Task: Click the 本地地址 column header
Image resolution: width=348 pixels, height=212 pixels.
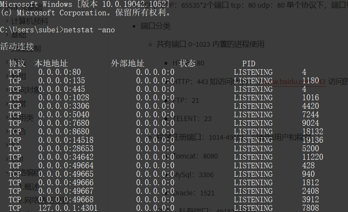Action: pos(51,63)
